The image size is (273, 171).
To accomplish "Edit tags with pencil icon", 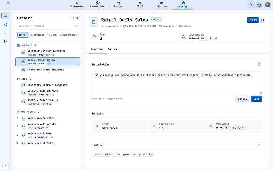I will tap(259, 145).
